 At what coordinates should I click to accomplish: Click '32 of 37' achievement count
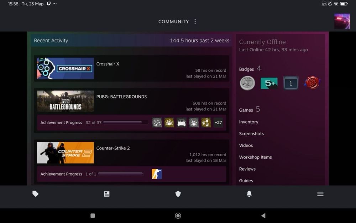point(94,122)
